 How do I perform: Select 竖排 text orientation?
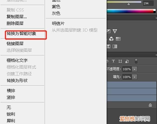click(x=11, y=97)
